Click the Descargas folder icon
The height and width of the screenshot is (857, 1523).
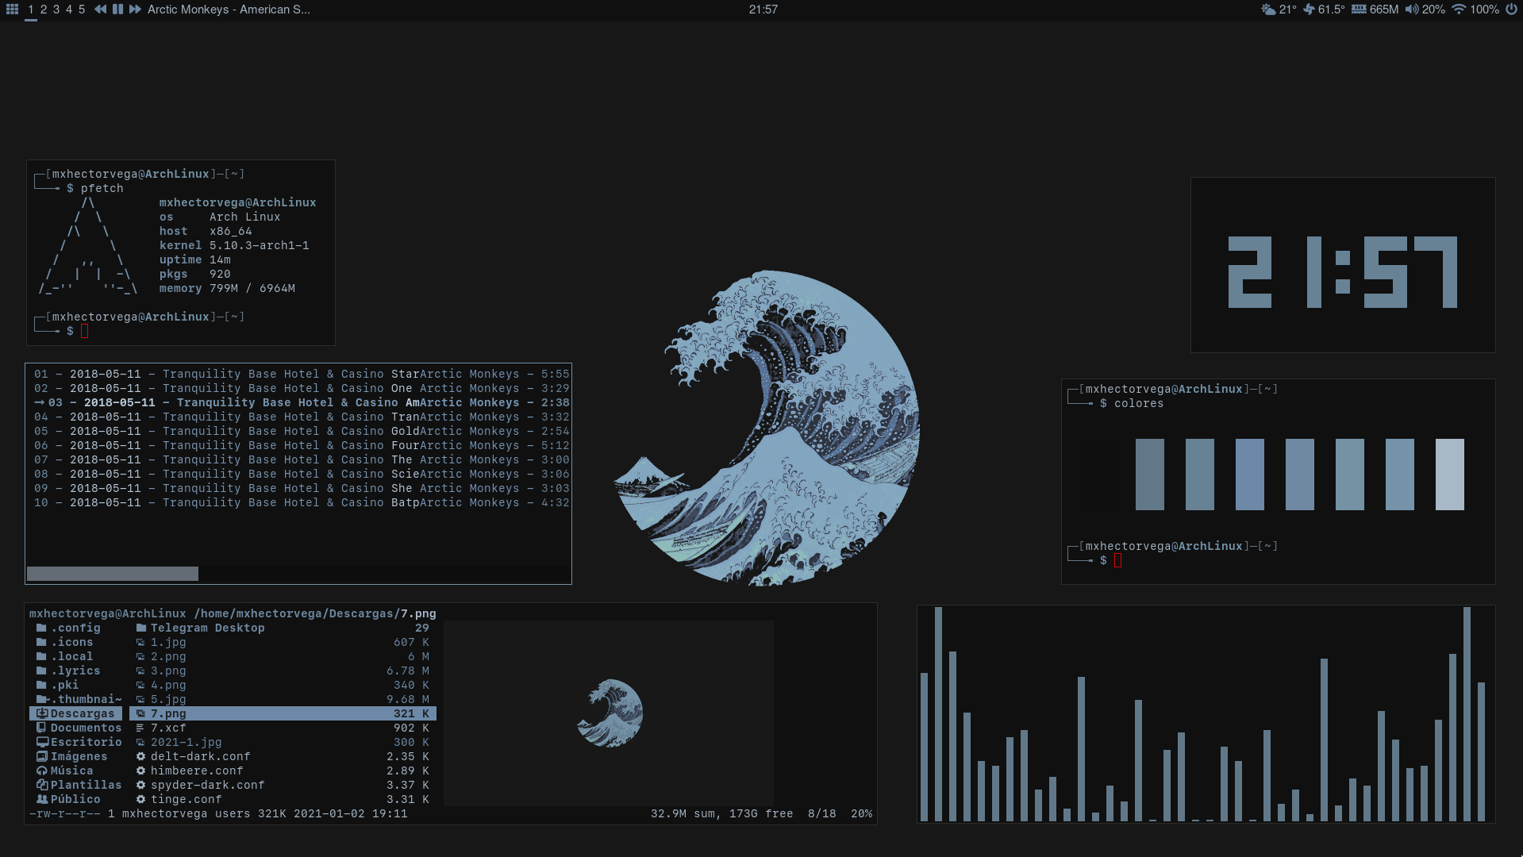pyautogui.click(x=42, y=713)
